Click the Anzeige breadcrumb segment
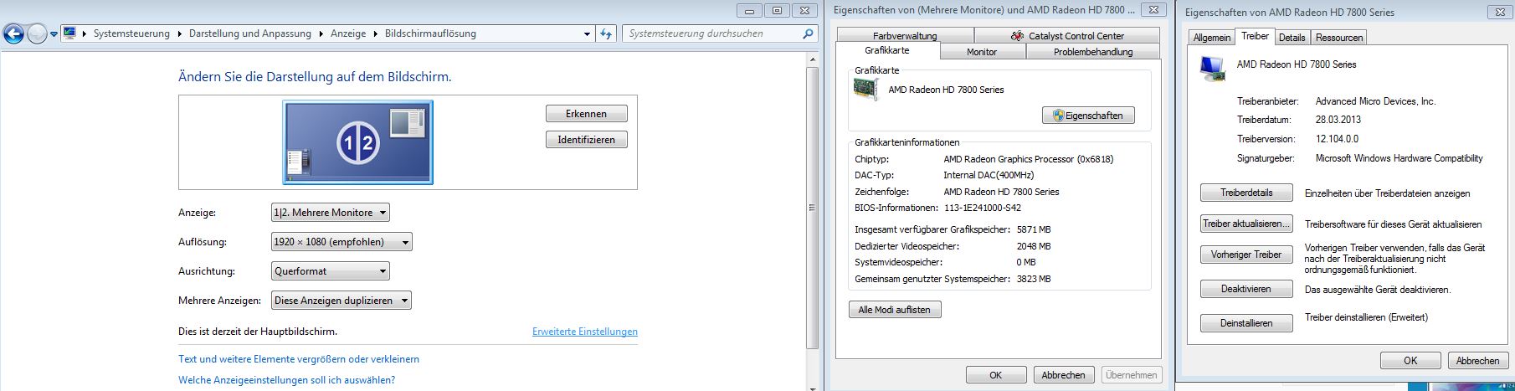 348,34
